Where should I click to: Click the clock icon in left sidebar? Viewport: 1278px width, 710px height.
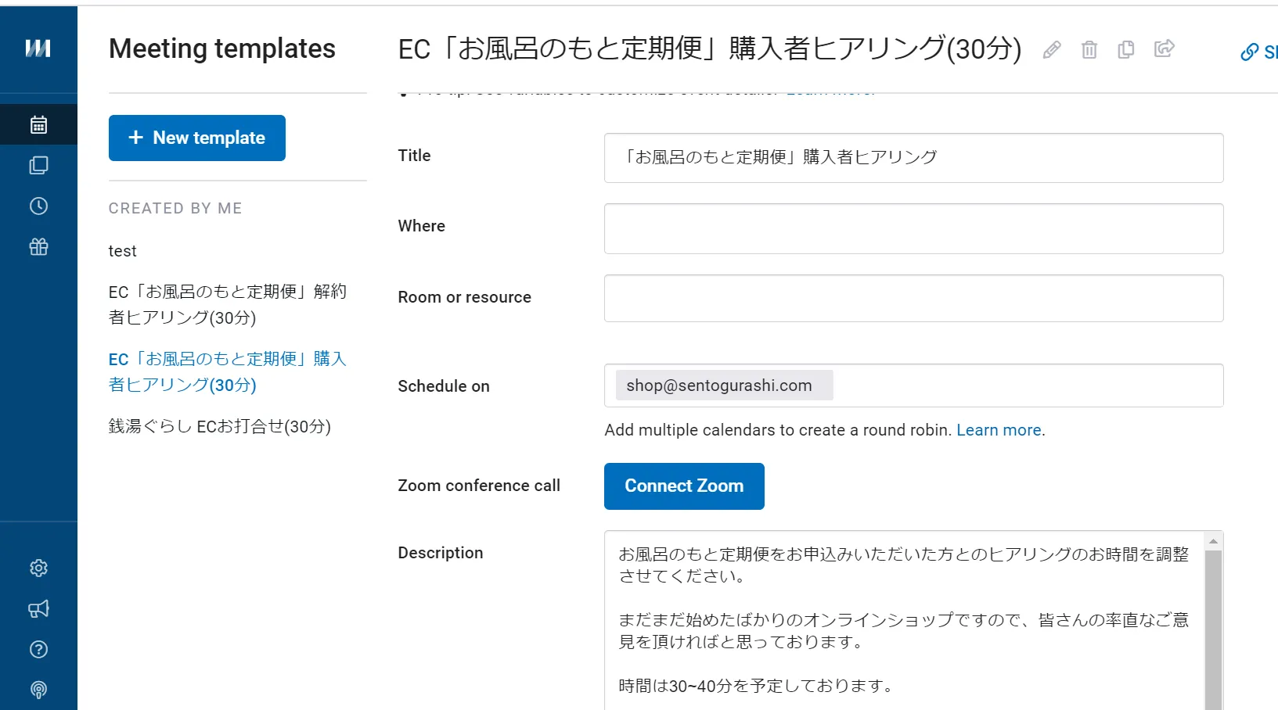38,206
